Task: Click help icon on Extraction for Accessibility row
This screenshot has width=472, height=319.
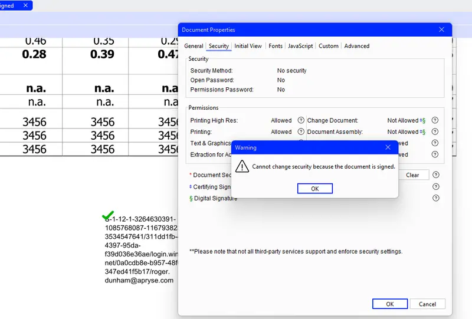Action: pyautogui.click(x=435, y=154)
